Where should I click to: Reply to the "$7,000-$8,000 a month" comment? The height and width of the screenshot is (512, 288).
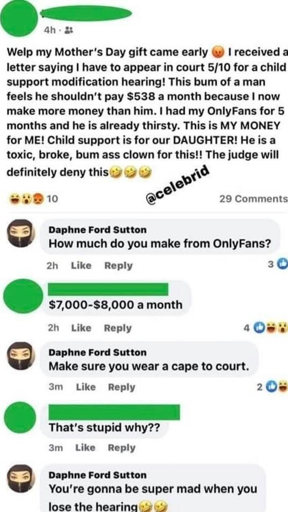point(118,328)
